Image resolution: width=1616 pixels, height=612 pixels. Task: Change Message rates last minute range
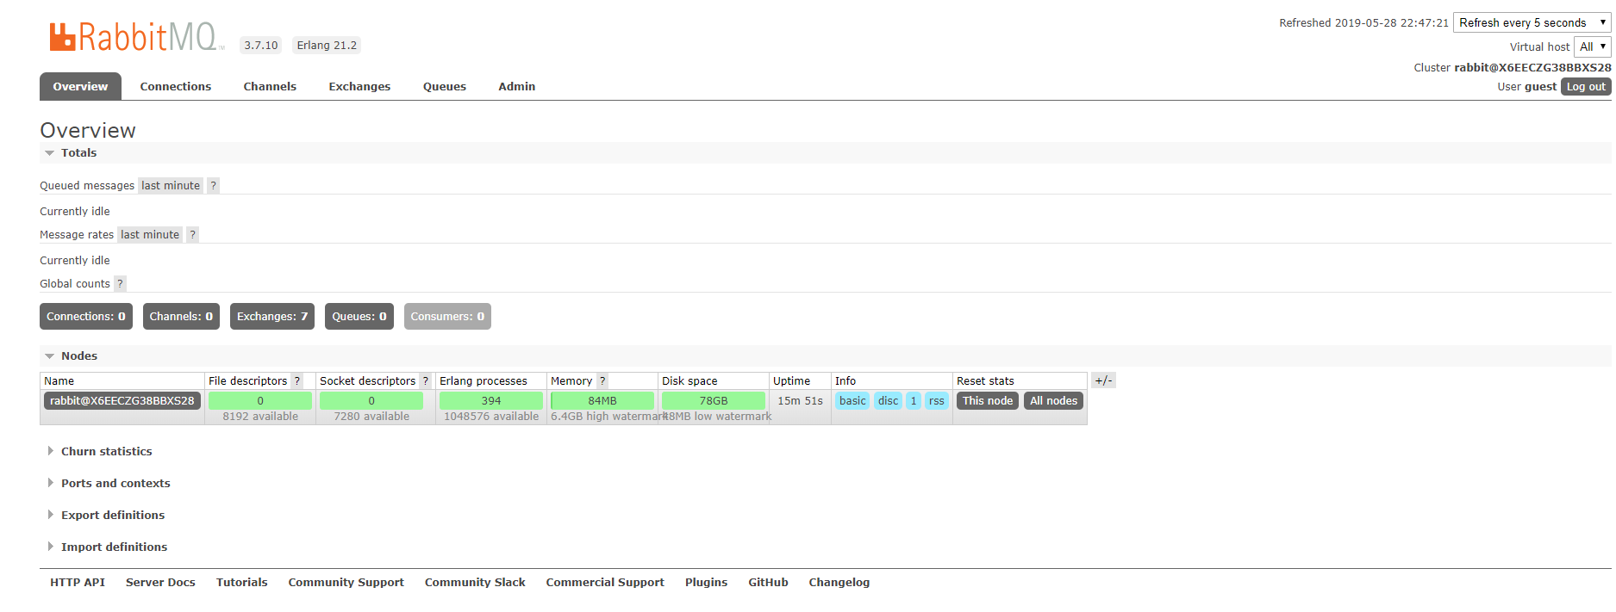click(150, 235)
